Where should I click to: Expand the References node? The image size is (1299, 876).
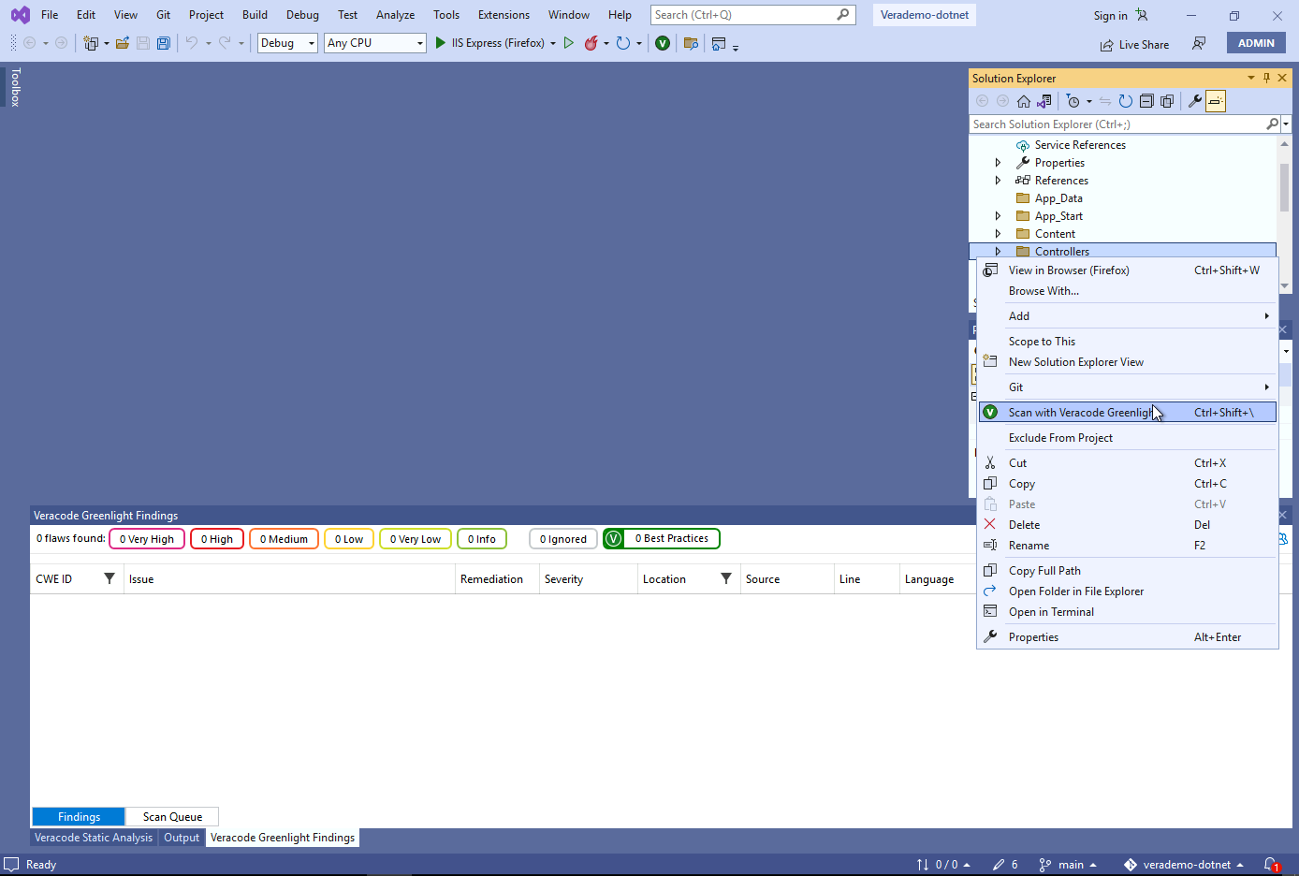click(x=998, y=181)
